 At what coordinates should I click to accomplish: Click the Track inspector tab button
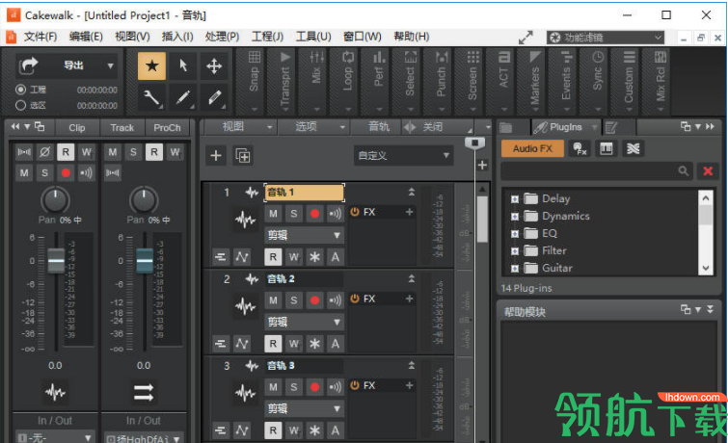(122, 127)
